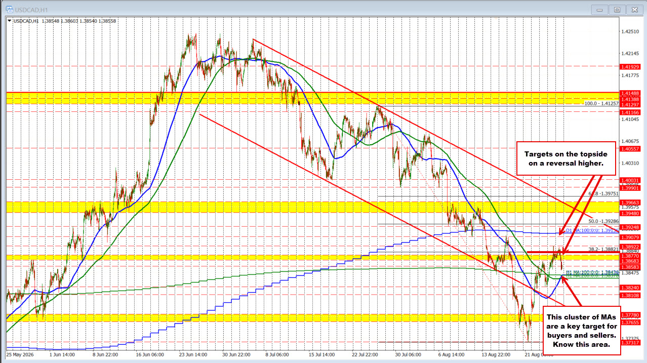Open the one-click trading arrow beside USDCAD,H1
Viewport: 647px width, 363px height.
pos(9,21)
